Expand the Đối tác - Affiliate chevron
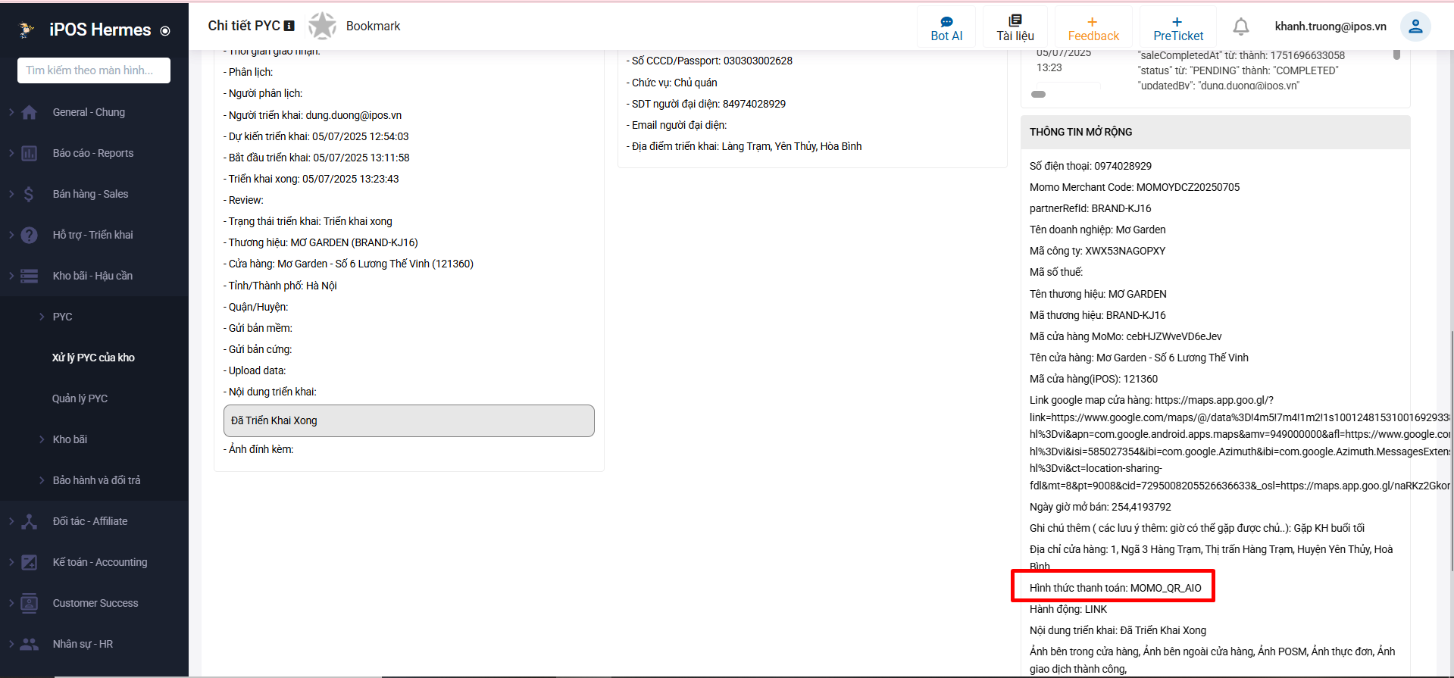Screen dimensions: 1454x678 [11, 521]
